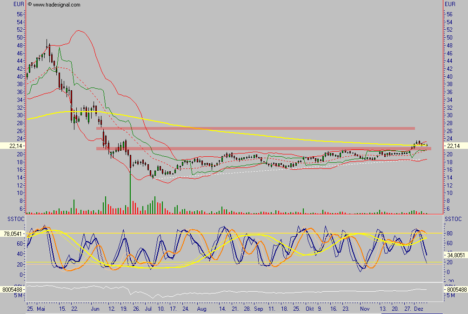
Task: Select the right SSTOC indicator label
Action: [x=453, y=219]
